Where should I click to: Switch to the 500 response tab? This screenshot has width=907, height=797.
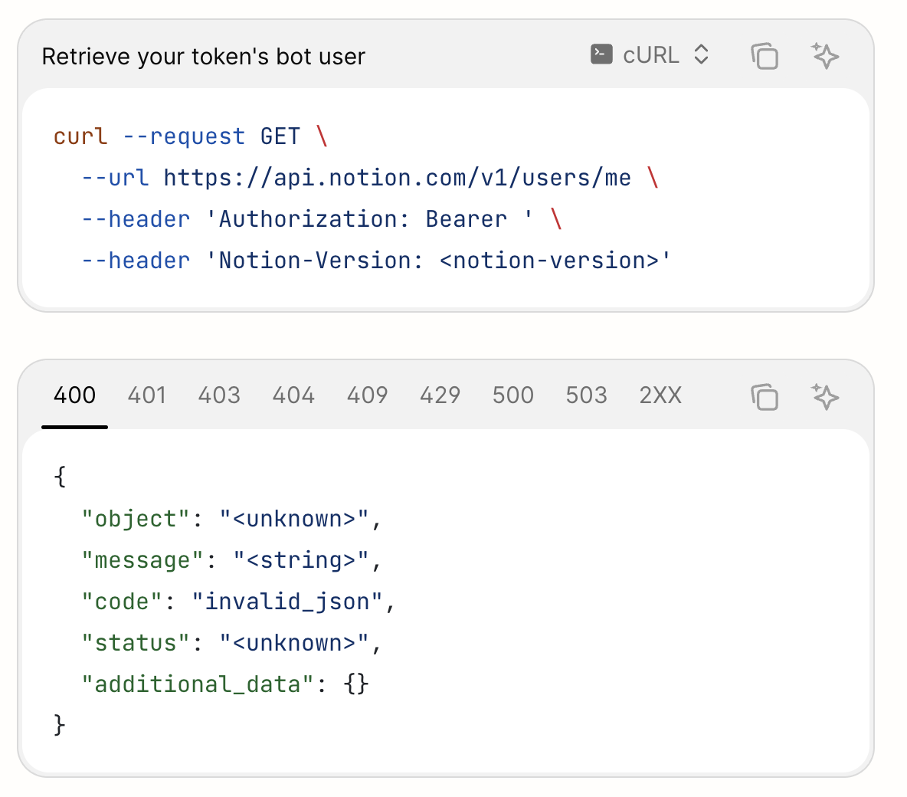tap(512, 395)
